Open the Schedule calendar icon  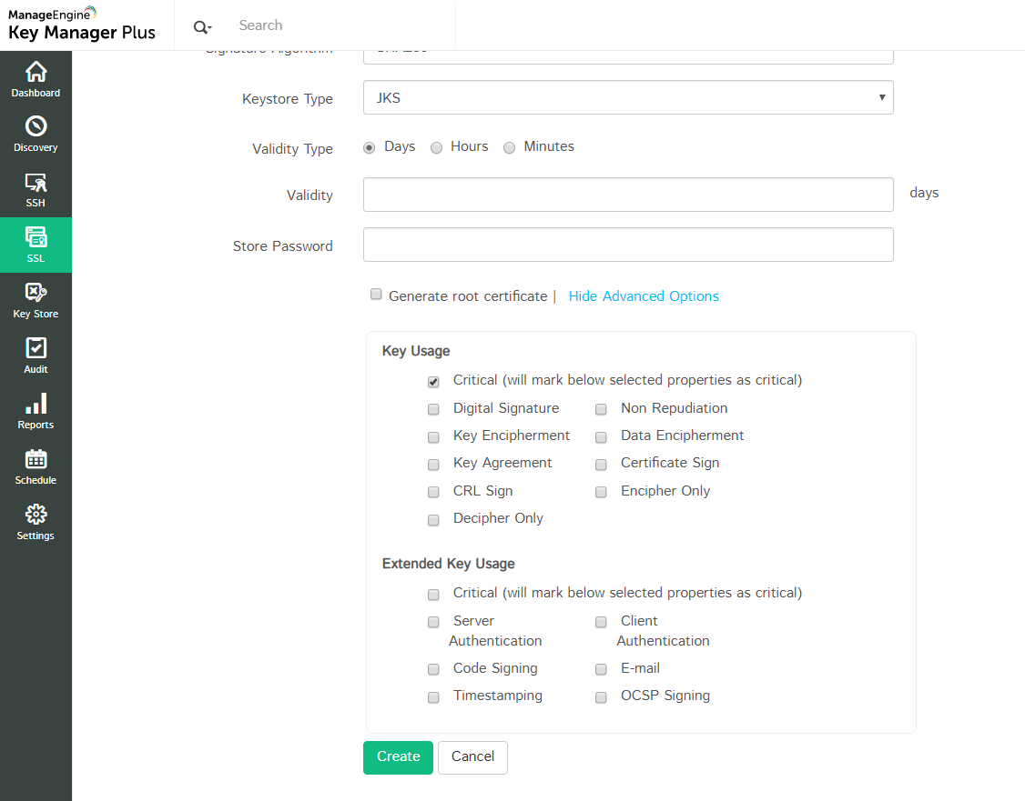[x=36, y=459]
